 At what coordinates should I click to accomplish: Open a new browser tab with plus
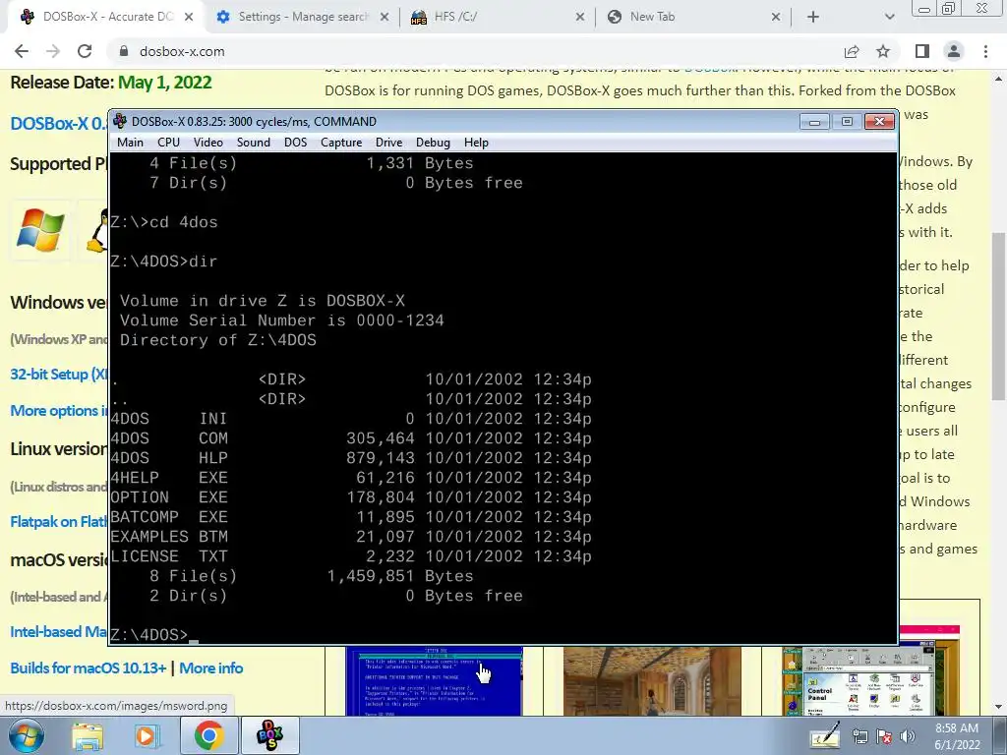[813, 17]
